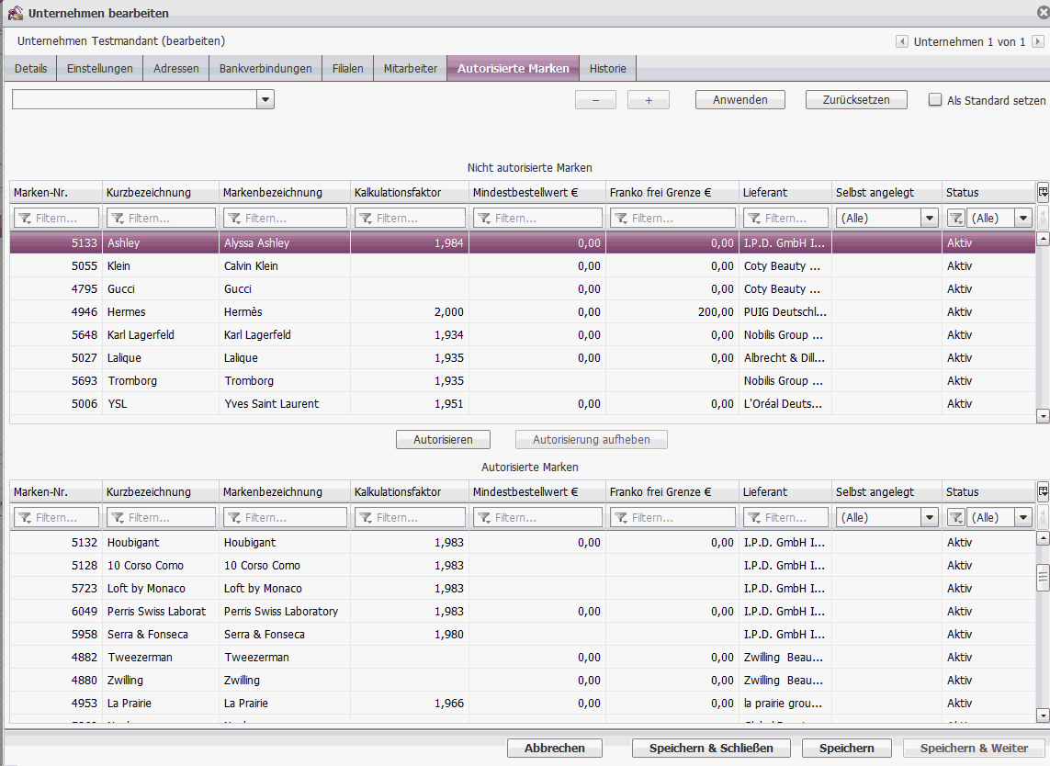Cancel with the Abbrechen button
Viewport: 1050px width, 766px height.
point(555,748)
